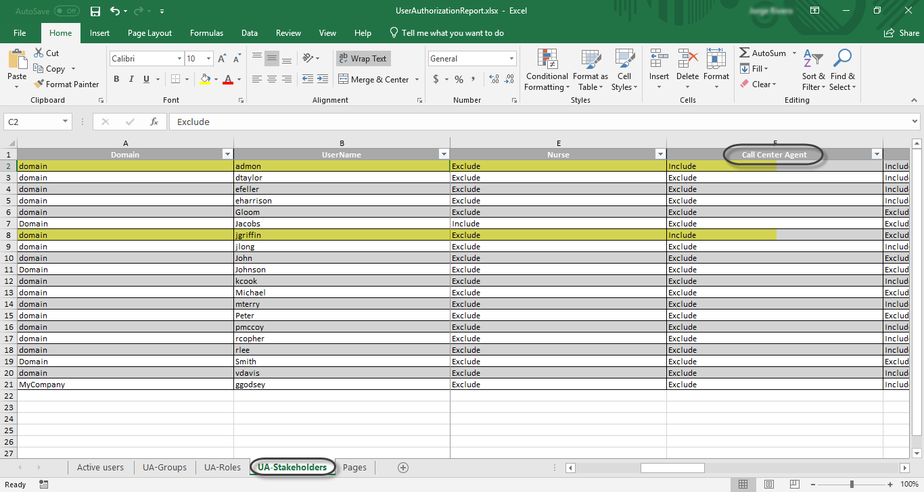Image resolution: width=924 pixels, height=492 pixels.
Task: Decrease indent
Action: pyautogui.click(x=307, y=79)
